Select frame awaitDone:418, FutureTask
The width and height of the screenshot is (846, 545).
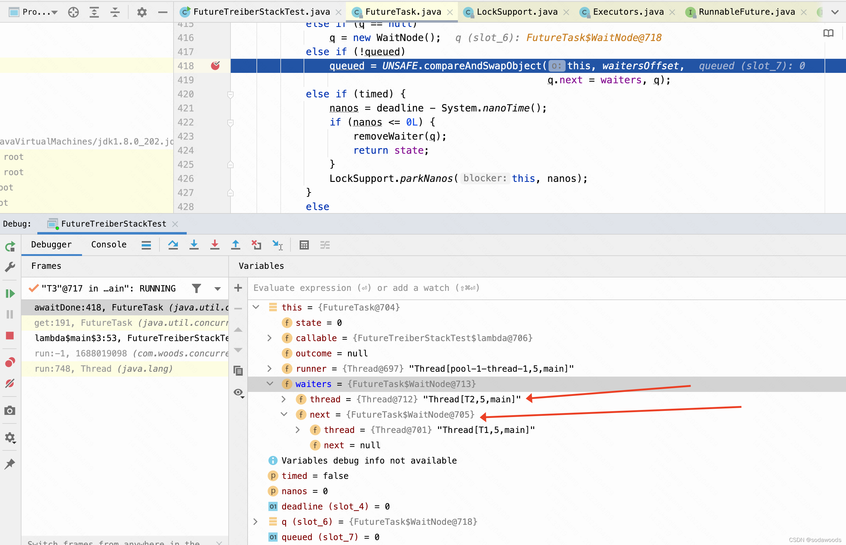(125, 307)
